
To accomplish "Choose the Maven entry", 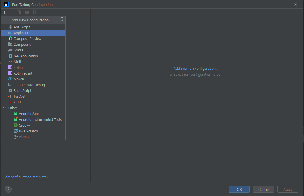I will click(x=33, y=79).
